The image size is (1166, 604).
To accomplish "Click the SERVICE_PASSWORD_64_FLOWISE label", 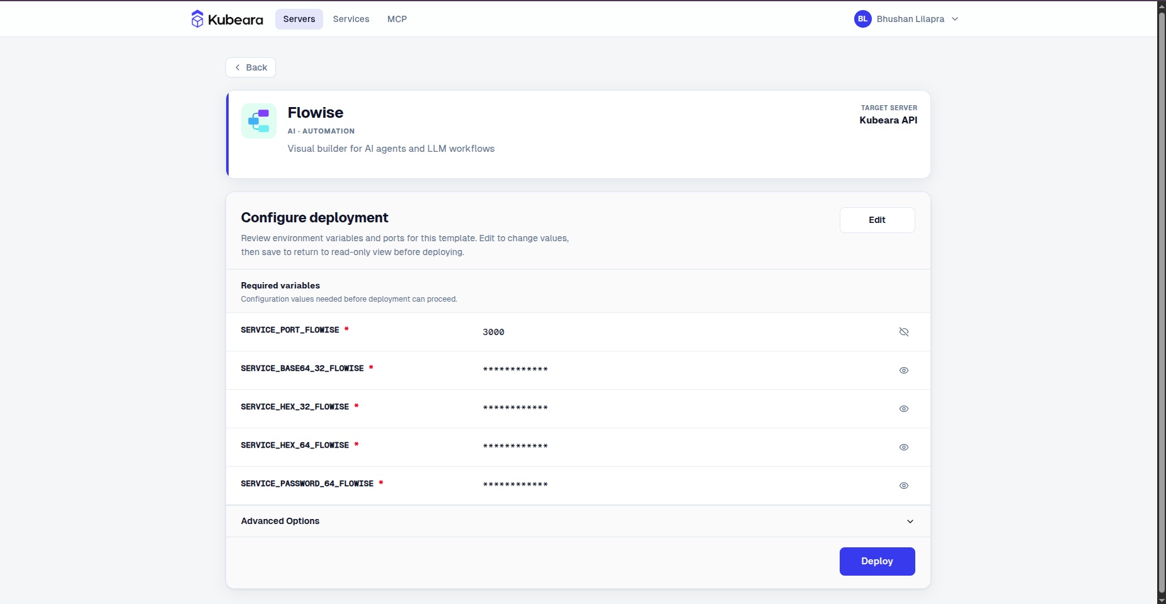I will tap(307, 484).
